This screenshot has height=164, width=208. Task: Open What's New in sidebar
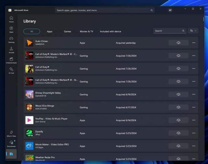tap(11, 134)
